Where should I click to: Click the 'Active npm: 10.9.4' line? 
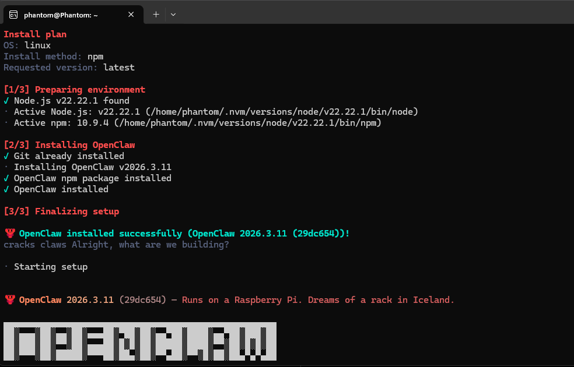click(192, 123)
